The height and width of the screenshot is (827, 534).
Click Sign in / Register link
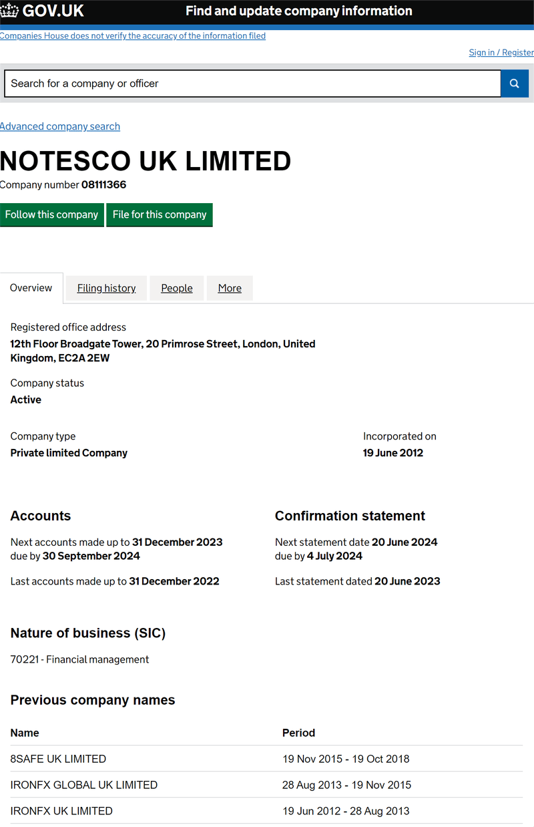point(501,52)
